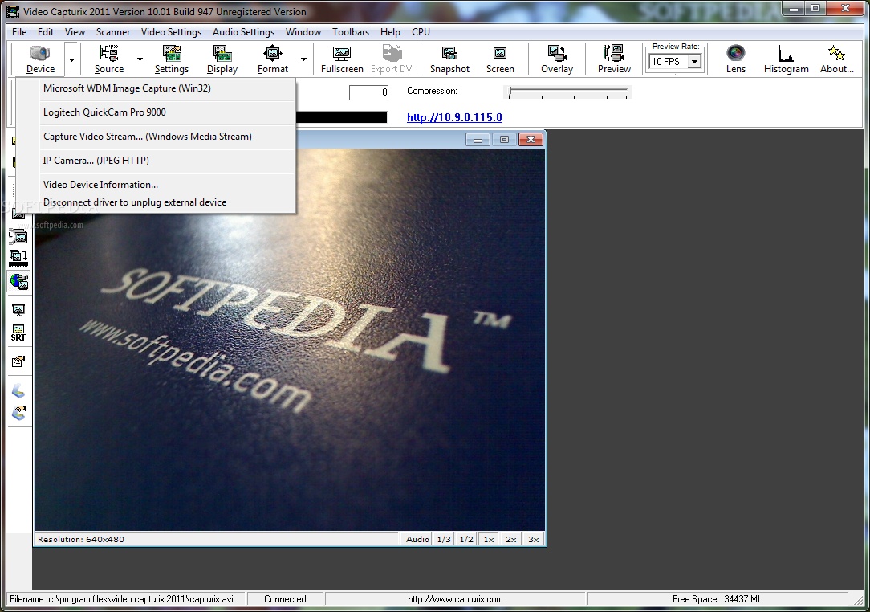Click the Filename capturix.avi status text

[121, 599]
